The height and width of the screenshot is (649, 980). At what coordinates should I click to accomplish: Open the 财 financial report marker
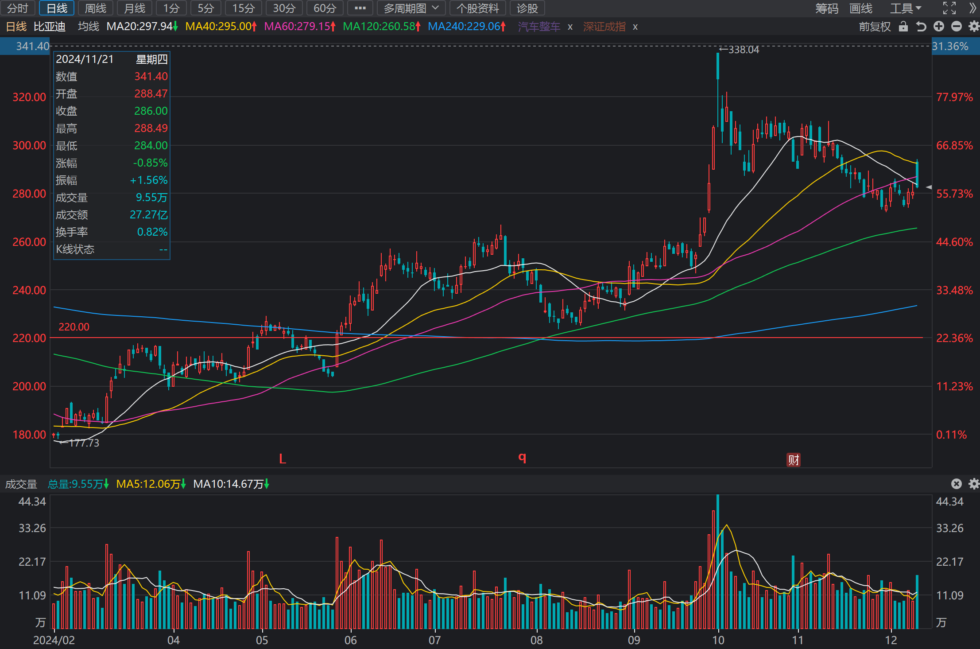point(793,460)
